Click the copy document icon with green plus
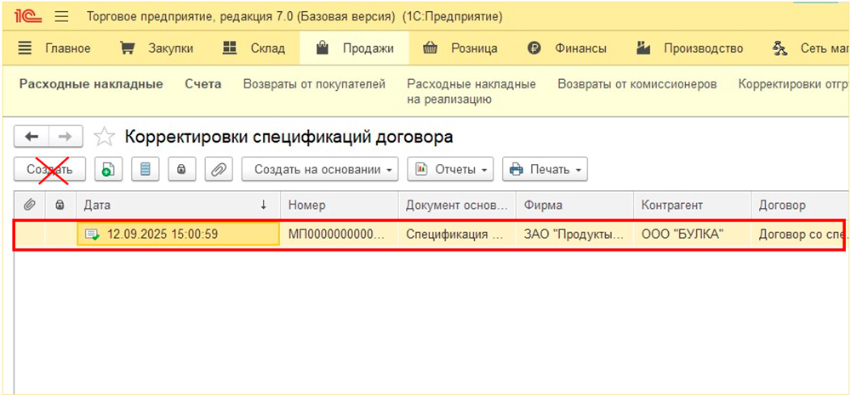 click(107, 169)
